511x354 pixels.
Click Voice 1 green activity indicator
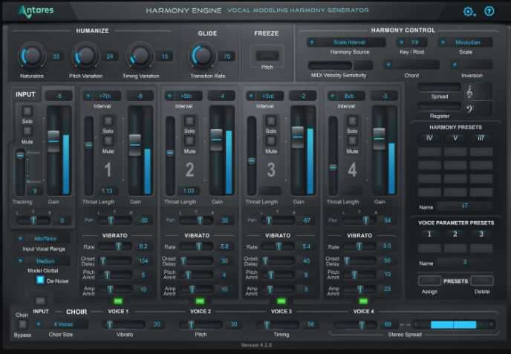point(118,301)
